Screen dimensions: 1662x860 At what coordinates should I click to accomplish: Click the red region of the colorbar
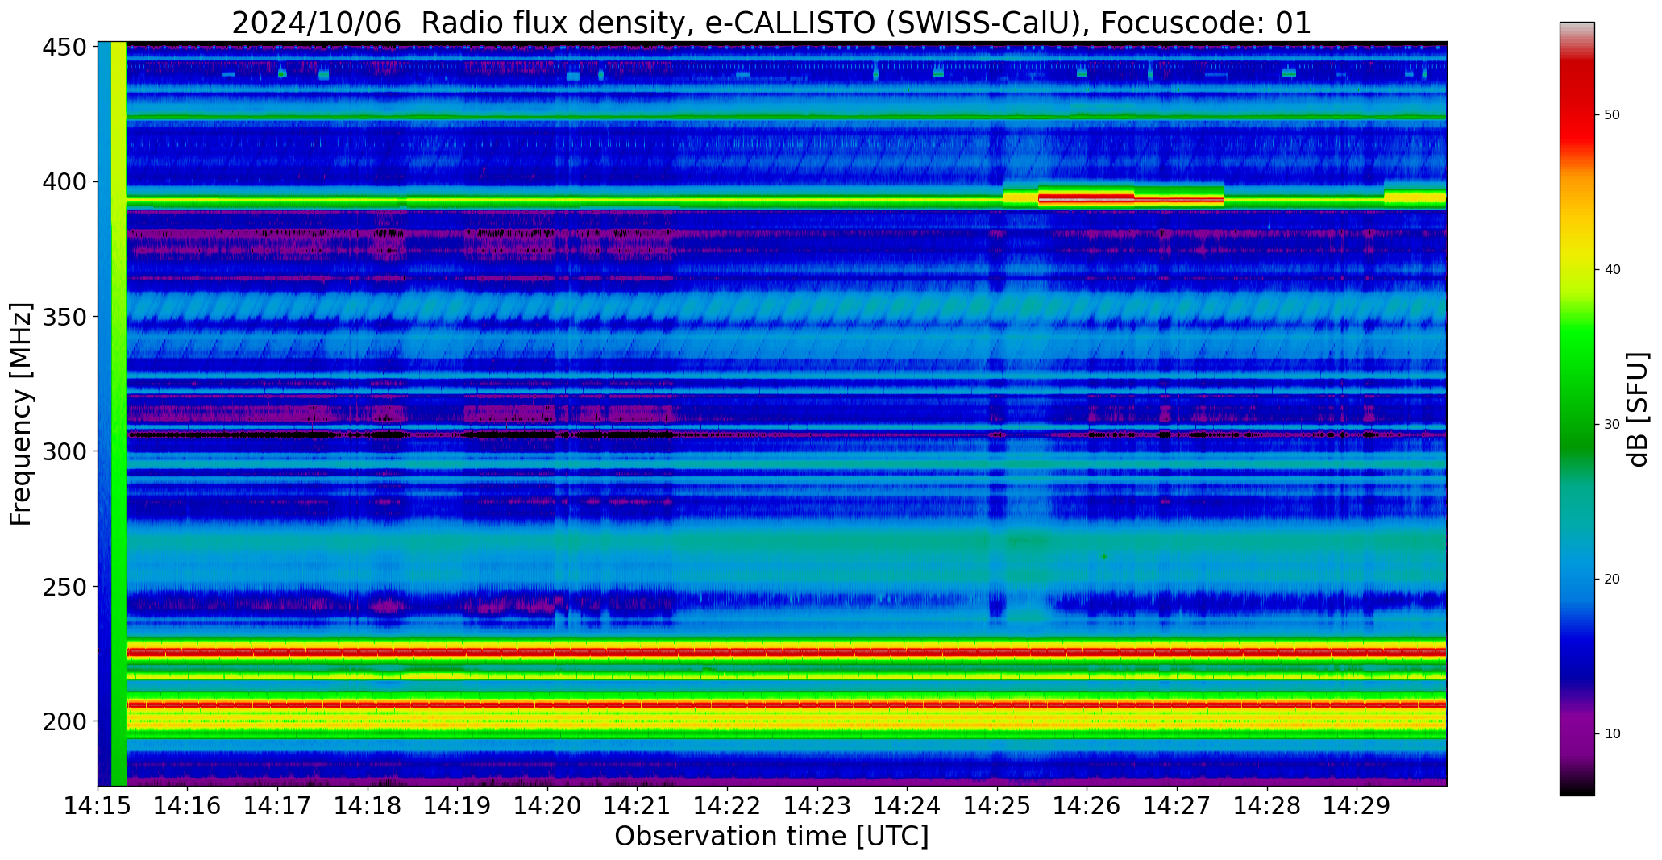[x=1577, y=105]
